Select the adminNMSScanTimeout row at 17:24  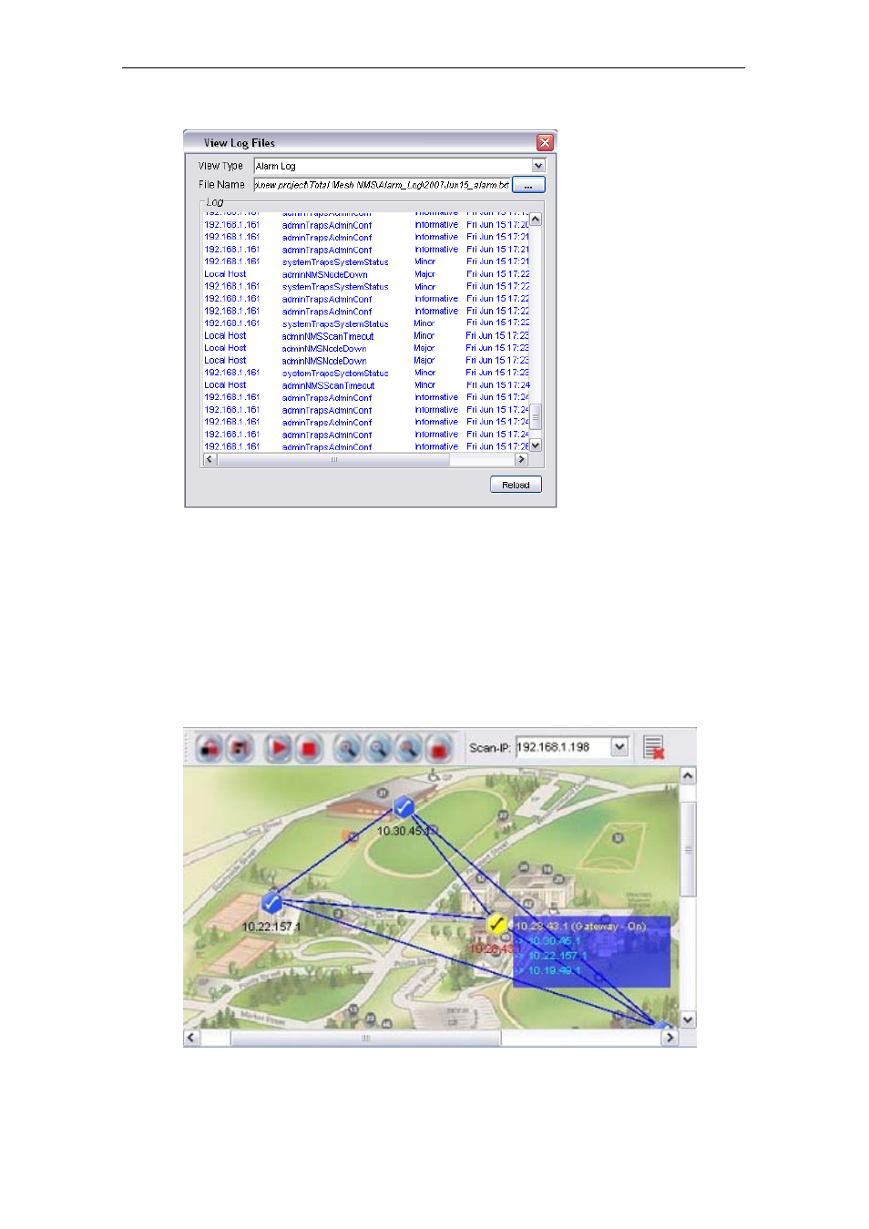(366, 385)
